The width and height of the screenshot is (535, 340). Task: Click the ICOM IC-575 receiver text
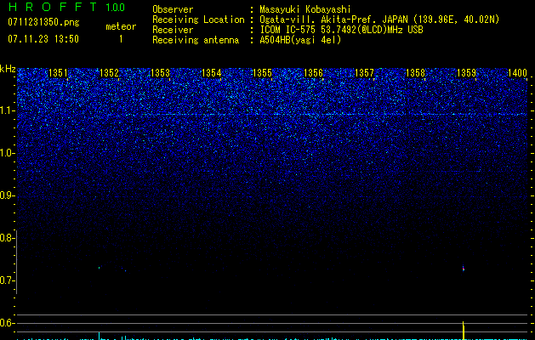pos(341,30)
